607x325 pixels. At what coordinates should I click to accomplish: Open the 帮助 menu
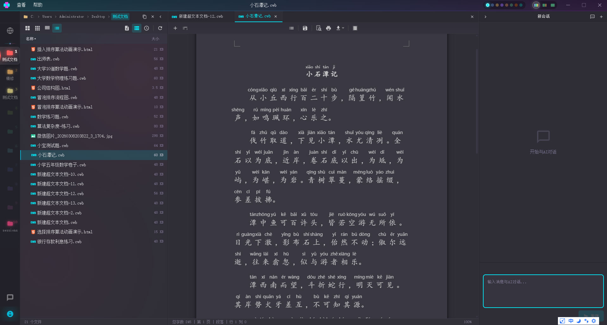(38, 5)
